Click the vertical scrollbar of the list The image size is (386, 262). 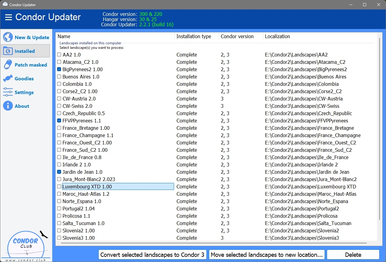[380, 128]
